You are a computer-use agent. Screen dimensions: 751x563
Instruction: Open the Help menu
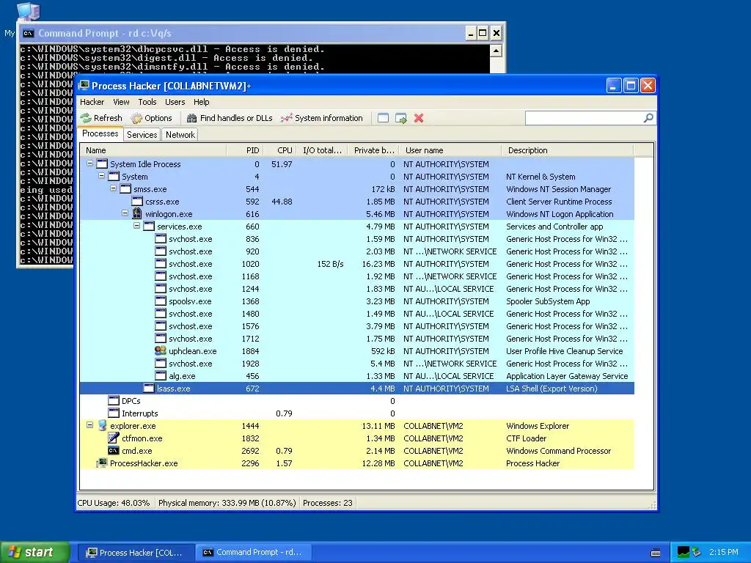[x=201, y=102]
